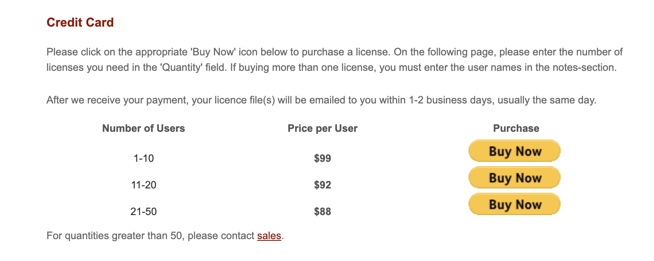Viewport: 654px width, 261px height.
Task: Purchase the 21-50 users license
Action: pos(515,204)
